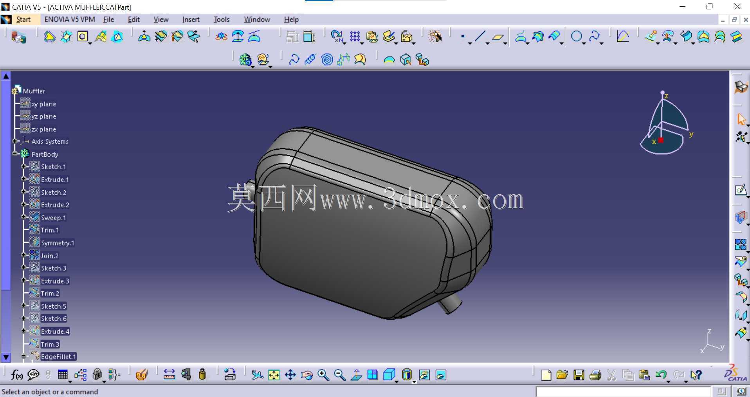Click the Hide/Show icon
Viewport: 750px width, 397px height.
[424, 375]
